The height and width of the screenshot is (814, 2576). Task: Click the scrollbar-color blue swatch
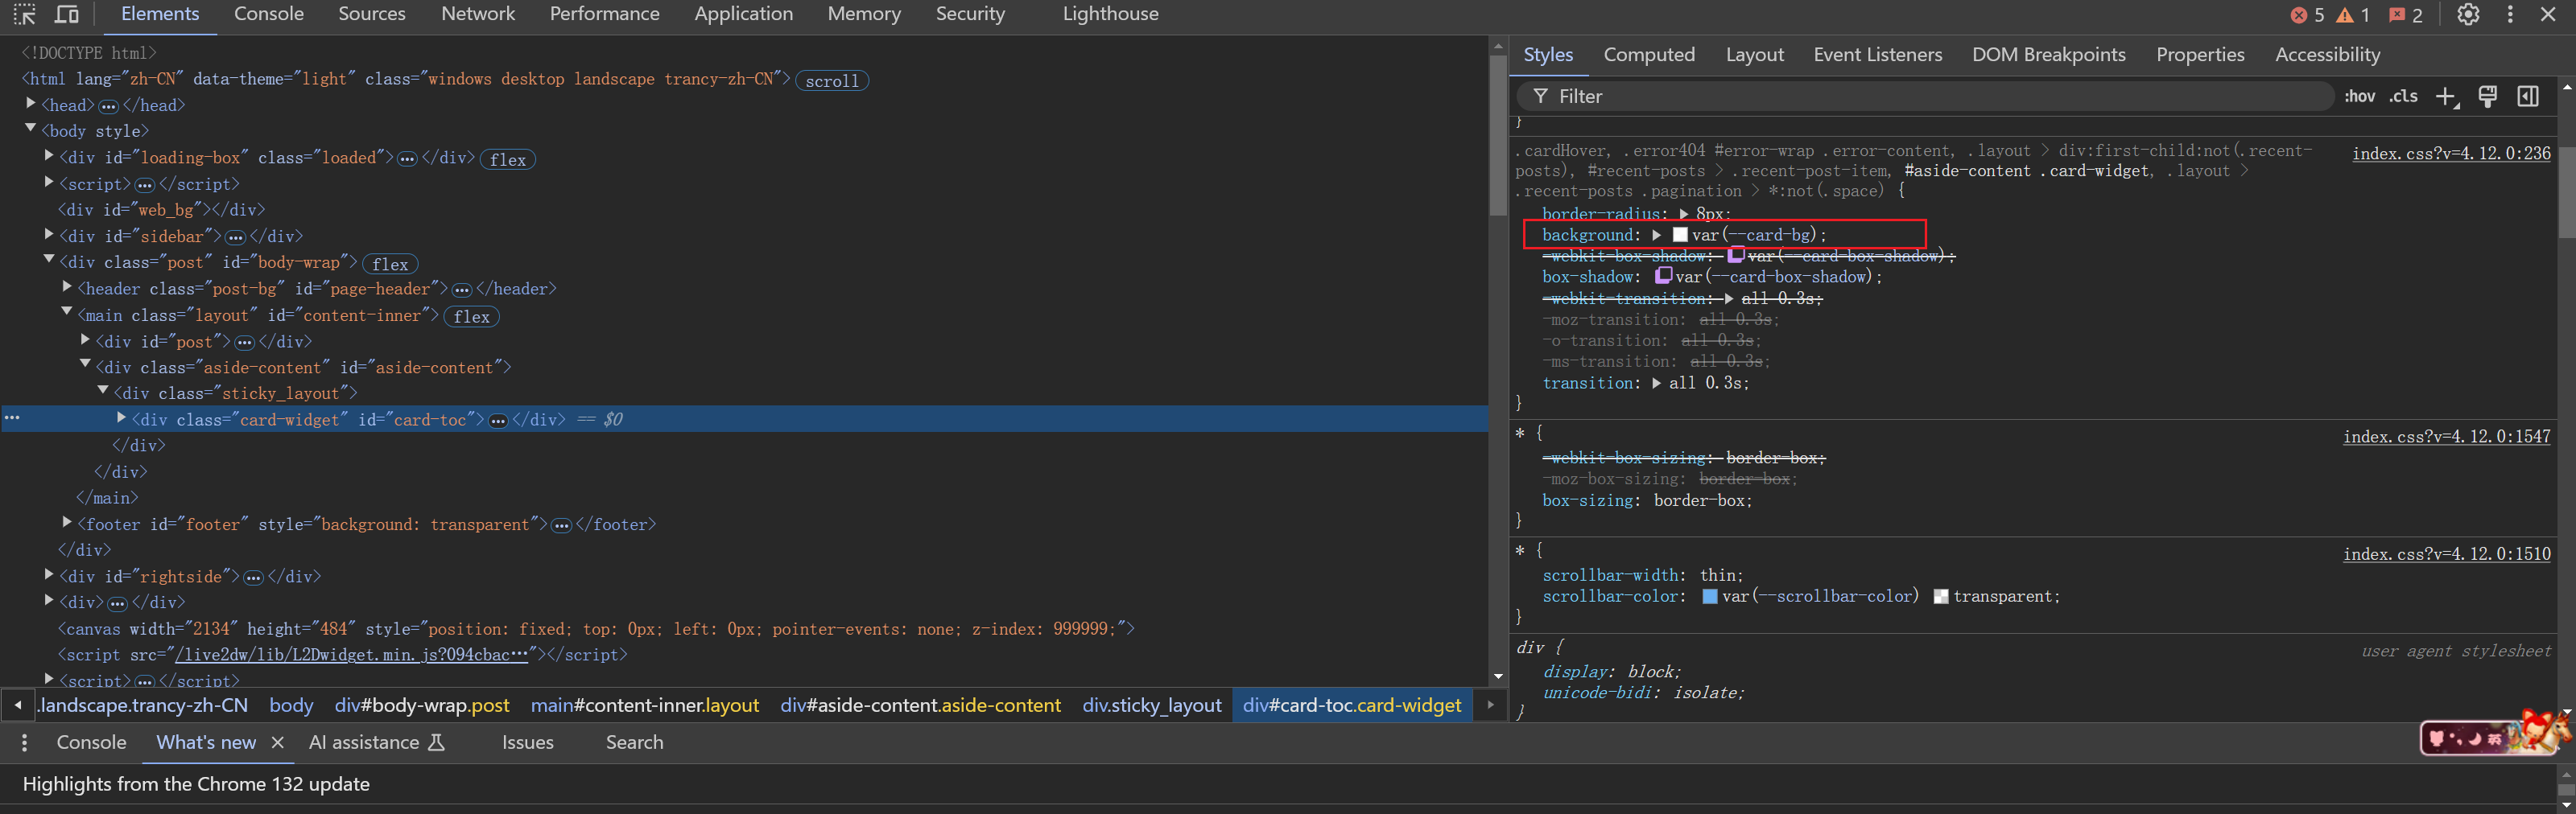1710,596
